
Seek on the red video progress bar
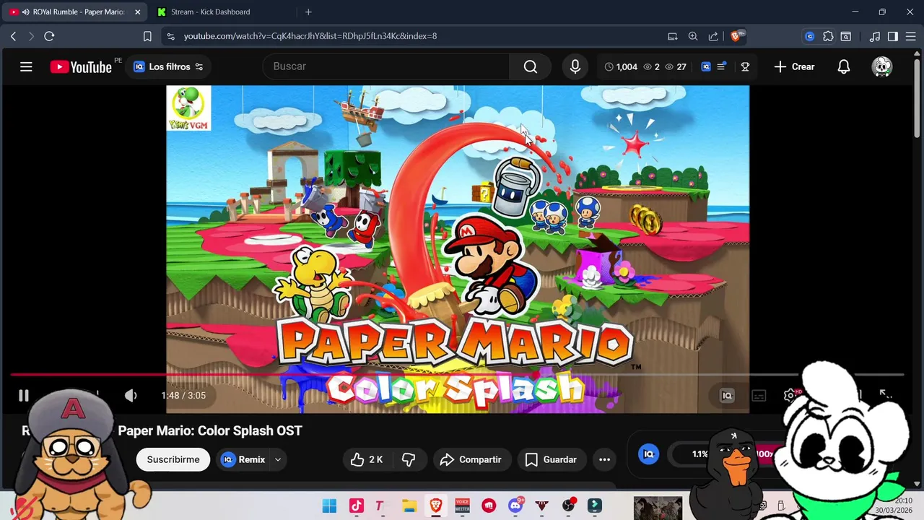tap(457, 375)
